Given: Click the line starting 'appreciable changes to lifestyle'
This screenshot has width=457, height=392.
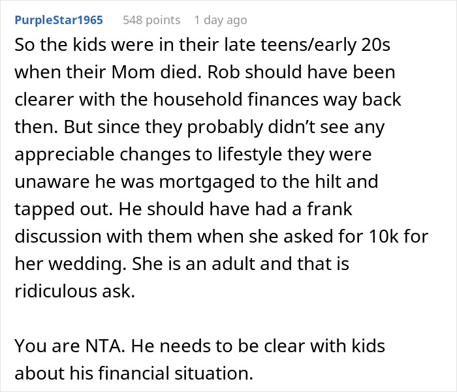Looking at the screenshot, I should 193,155.
